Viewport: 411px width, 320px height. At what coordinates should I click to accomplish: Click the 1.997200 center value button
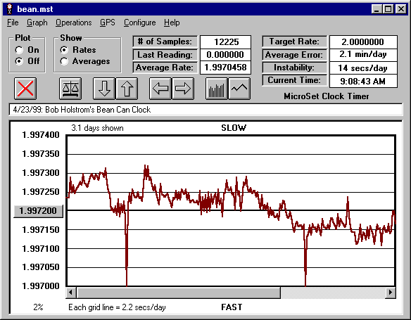pyautogui.click(x=38, y=211)
